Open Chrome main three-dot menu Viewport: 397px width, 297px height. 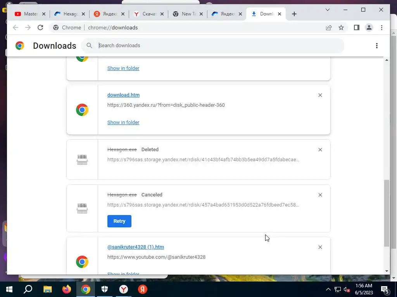[381, 27]
